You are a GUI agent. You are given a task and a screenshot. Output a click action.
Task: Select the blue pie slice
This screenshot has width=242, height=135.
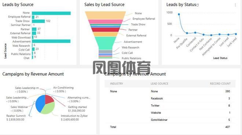pos(40,104)
